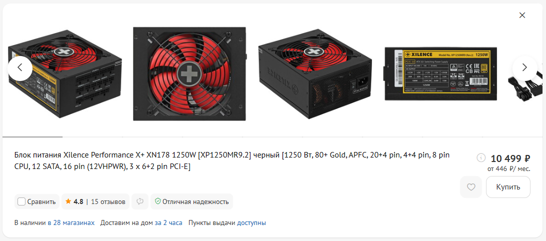
Task: Click the next image arrow
Action: (525, 68)
